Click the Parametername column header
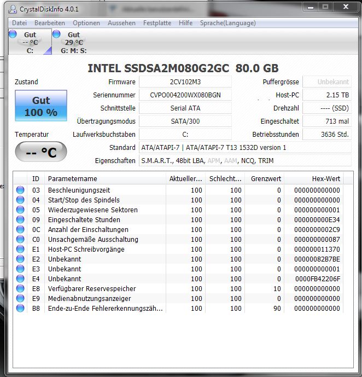 [105, 178]
